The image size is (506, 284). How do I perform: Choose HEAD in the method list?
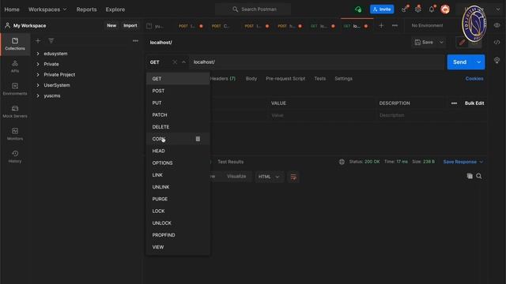178,151
